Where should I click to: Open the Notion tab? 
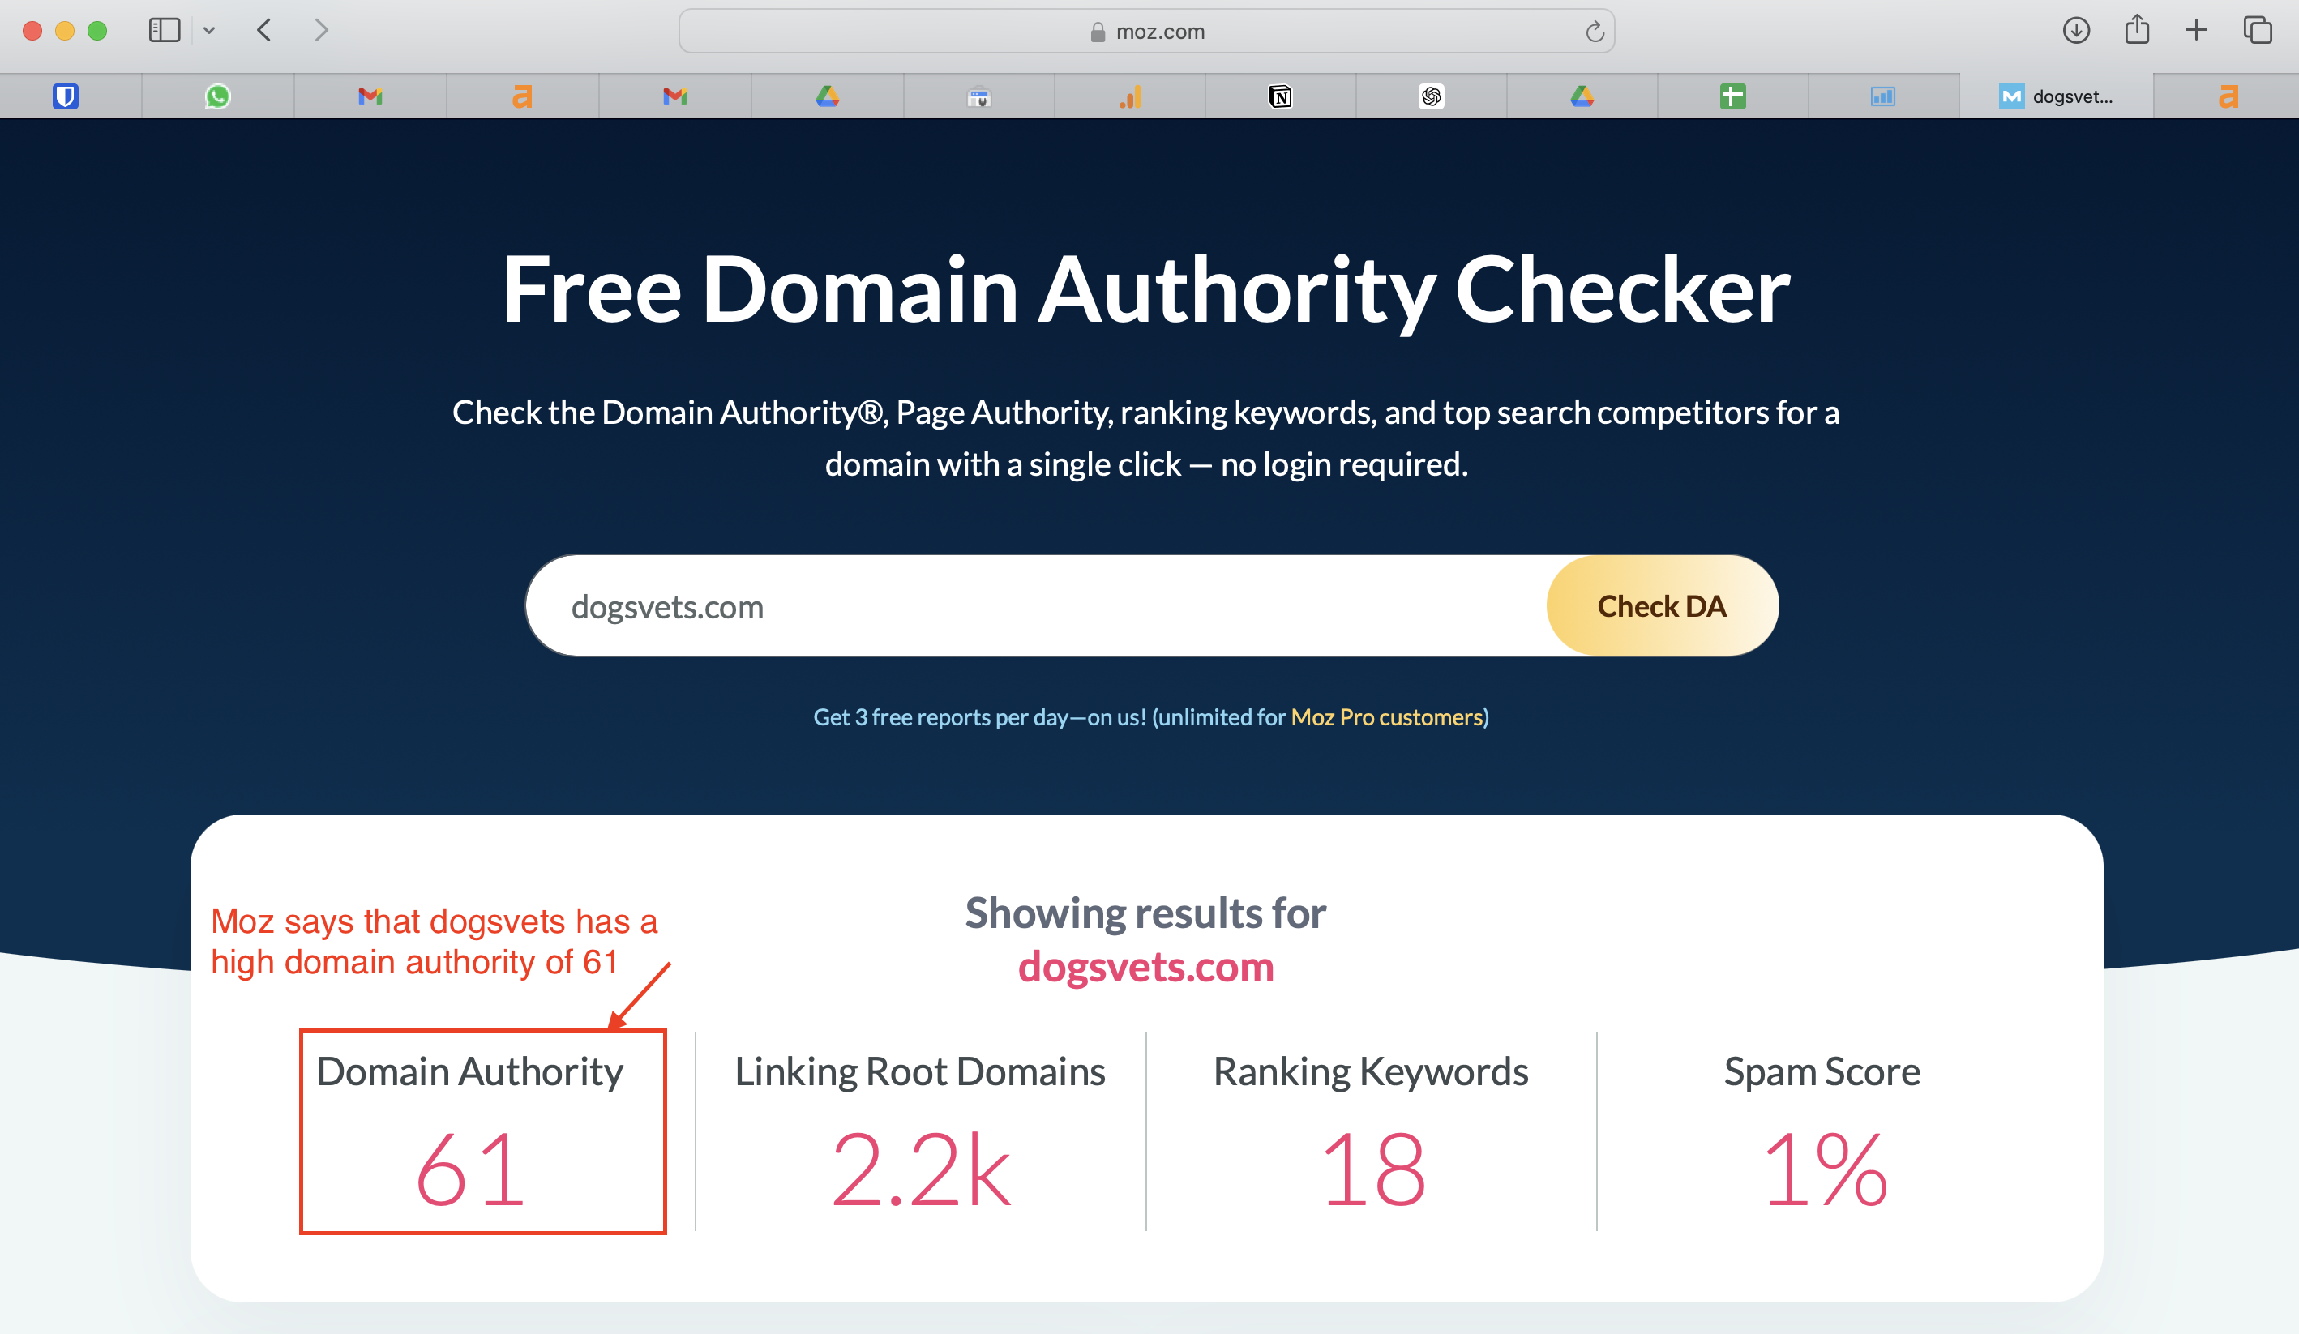pos(1280,96)
